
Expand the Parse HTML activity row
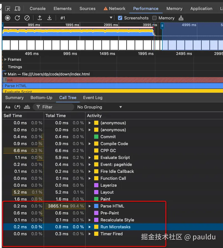[89, 206]
